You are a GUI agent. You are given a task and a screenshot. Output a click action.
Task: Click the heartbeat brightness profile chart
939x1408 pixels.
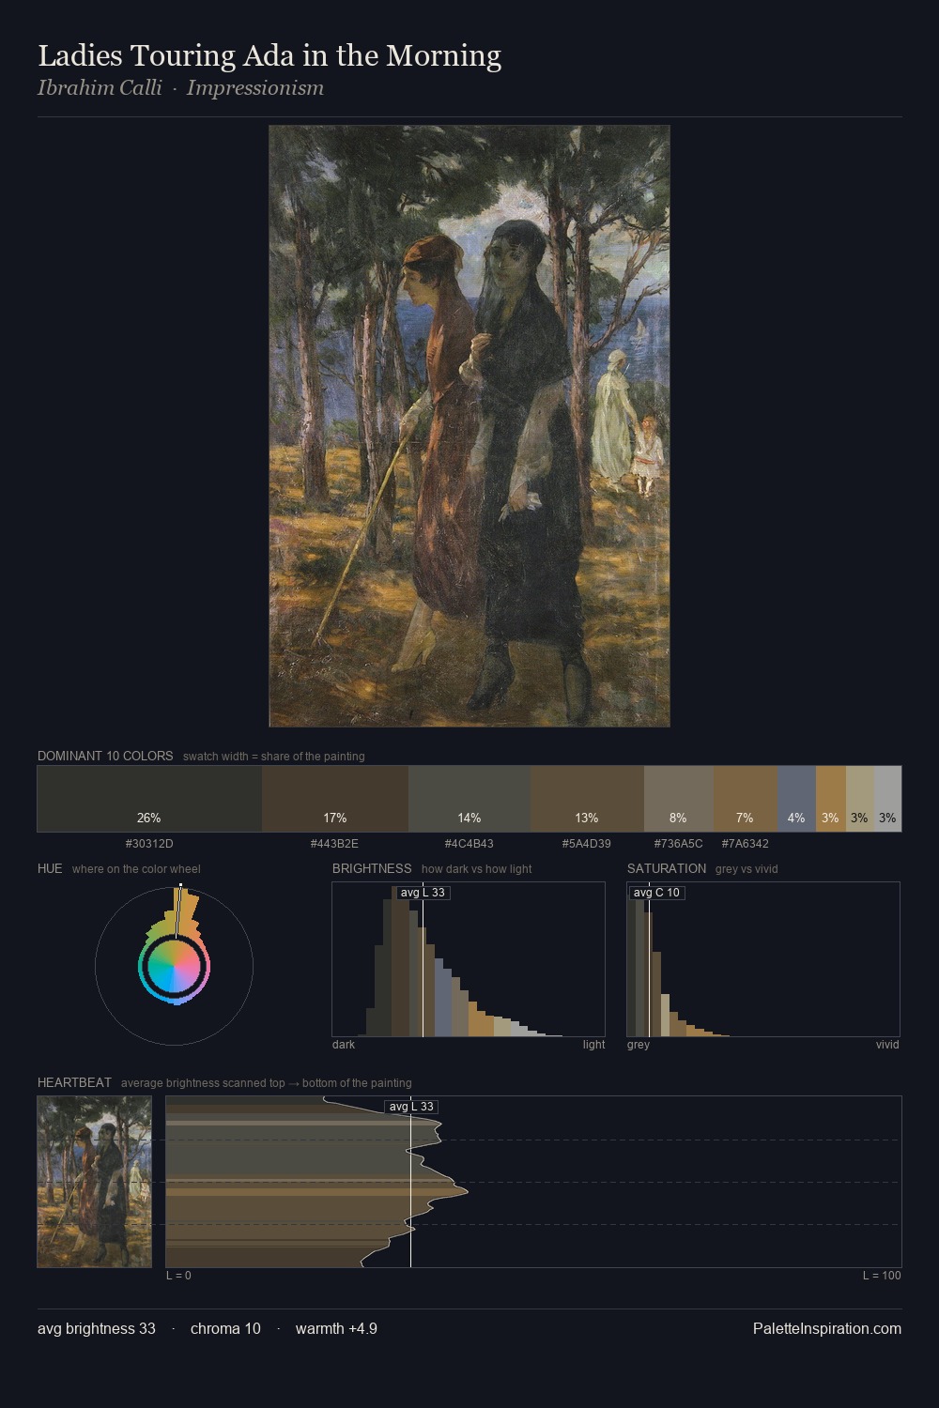click(x=533, y=1182)
